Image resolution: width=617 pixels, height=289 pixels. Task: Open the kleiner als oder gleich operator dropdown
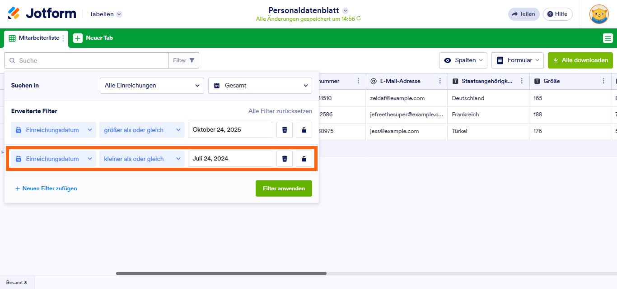[142, 159]
